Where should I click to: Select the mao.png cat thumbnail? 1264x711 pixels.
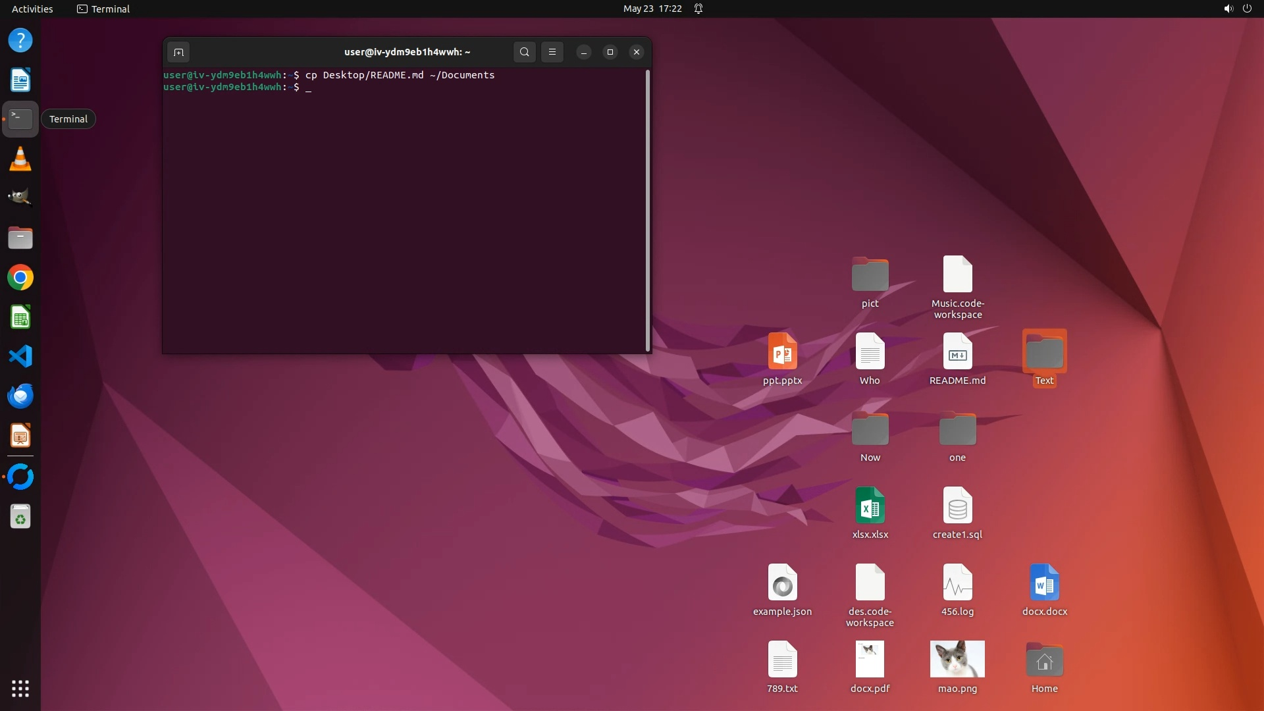coord(957,659)
